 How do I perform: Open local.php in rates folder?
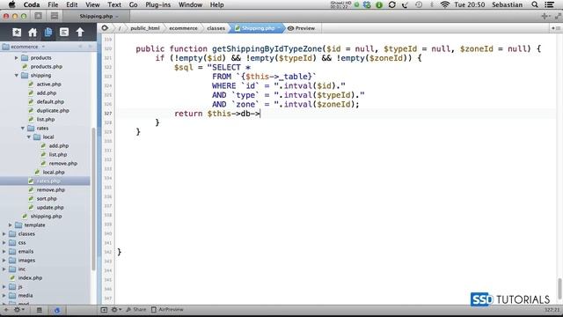click(53, 173)
